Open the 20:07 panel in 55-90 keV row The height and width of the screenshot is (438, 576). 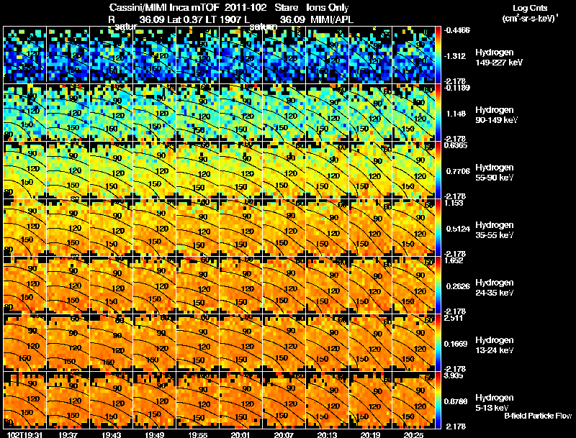pos(284,170)
